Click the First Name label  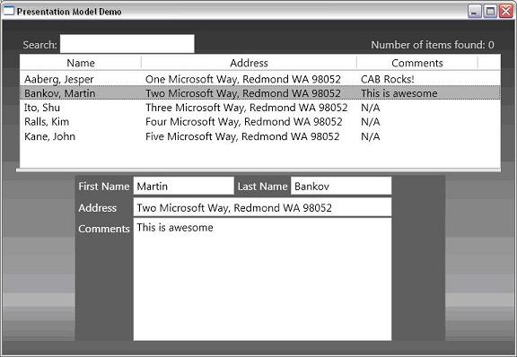pos(103,187)
